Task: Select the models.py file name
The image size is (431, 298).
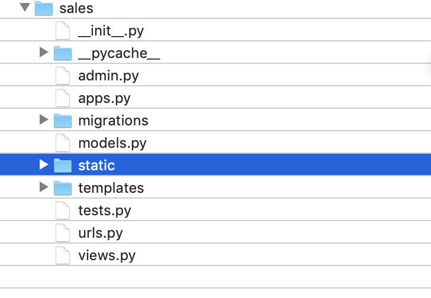Action: pos(112,144)
